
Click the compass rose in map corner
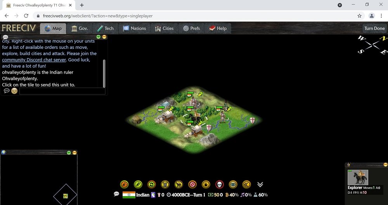point(372,45)
